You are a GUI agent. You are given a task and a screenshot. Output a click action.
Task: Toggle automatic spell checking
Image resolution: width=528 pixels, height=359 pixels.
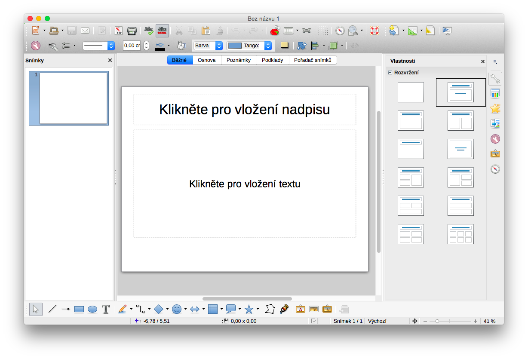[x=162, y=31]
